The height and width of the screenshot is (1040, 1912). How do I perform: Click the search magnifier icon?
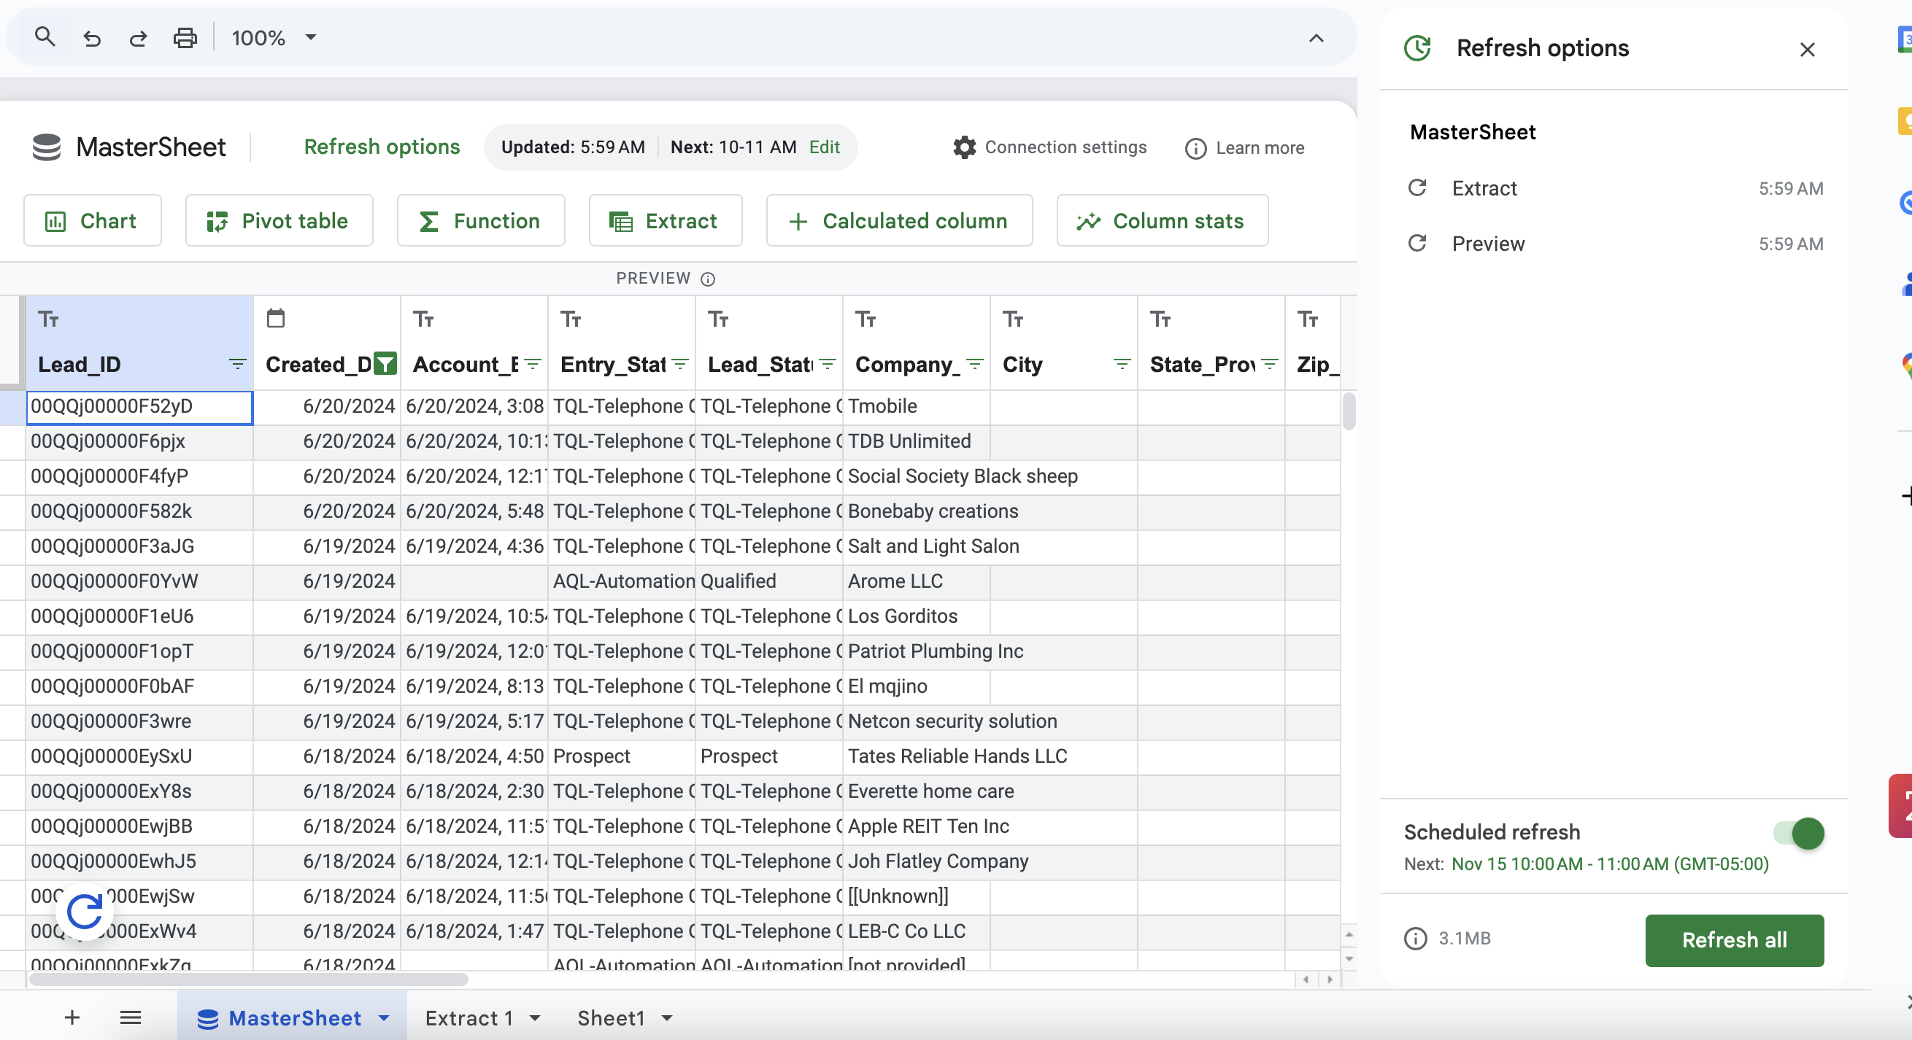point(45,37)
